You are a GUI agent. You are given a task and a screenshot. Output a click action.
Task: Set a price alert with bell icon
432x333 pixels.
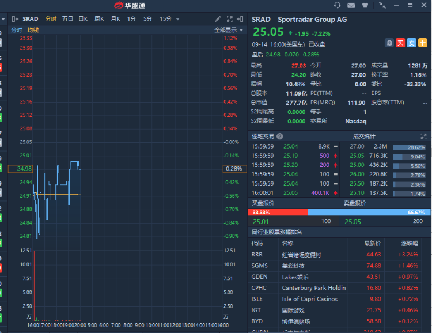tap(389, 43)
